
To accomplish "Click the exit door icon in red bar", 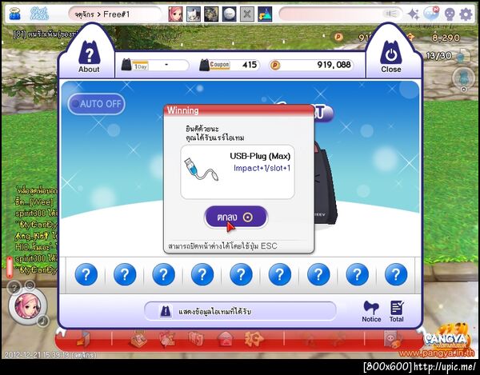I will point(83,339).
